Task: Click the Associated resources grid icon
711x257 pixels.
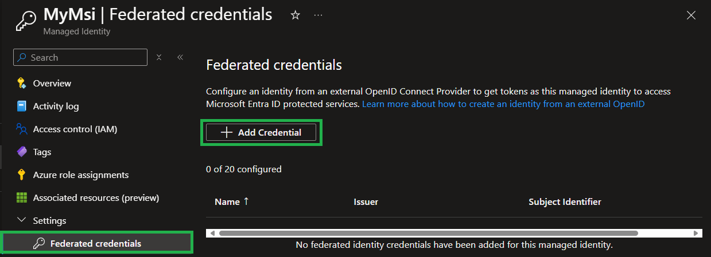Action: [x=22, y=197]
